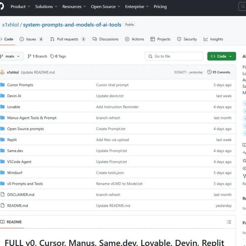Image resolution: width=246 pixels, height=246 pixels.
Task: Open the Devin AI folder
Action: (14, 96)
